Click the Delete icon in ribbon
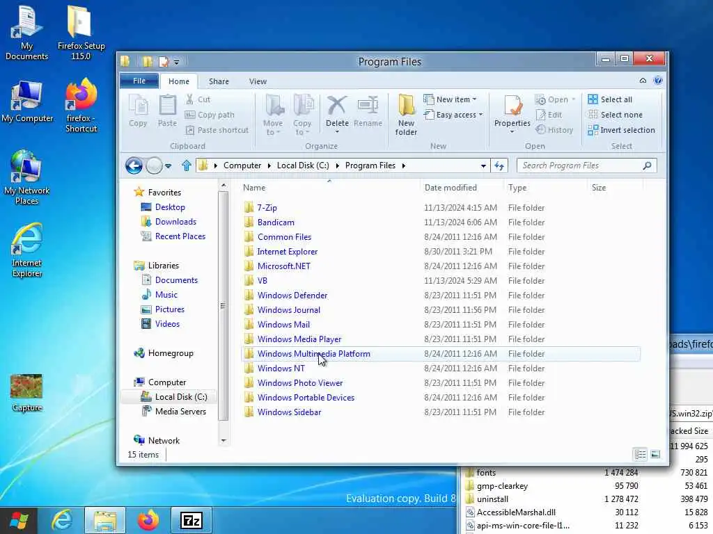The height and width of the screenshot is (534, 713). [337, 106]
